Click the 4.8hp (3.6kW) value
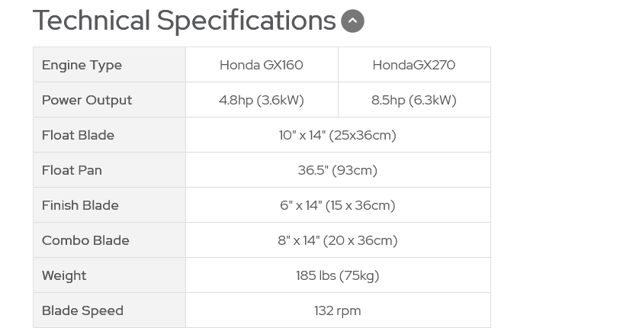The height and width of the screenshot is (328, 623). [262, 100]
